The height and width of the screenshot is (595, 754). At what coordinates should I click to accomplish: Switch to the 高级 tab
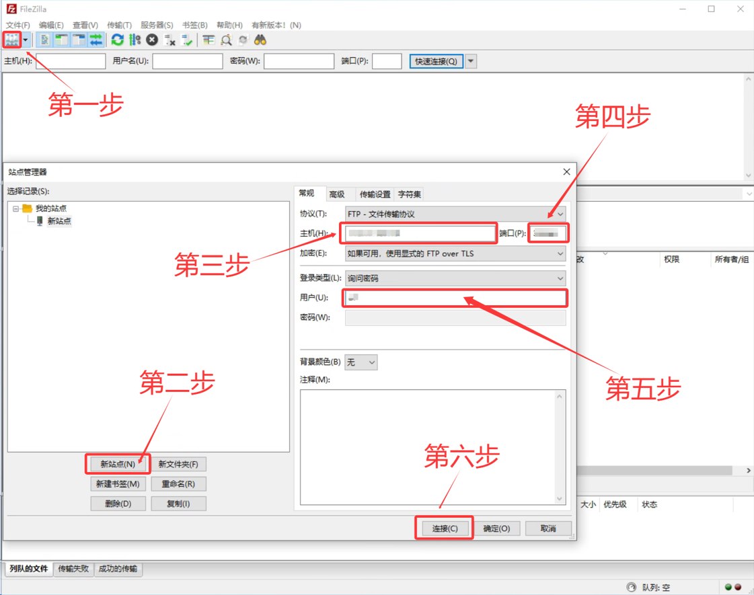tap(336, 194)
